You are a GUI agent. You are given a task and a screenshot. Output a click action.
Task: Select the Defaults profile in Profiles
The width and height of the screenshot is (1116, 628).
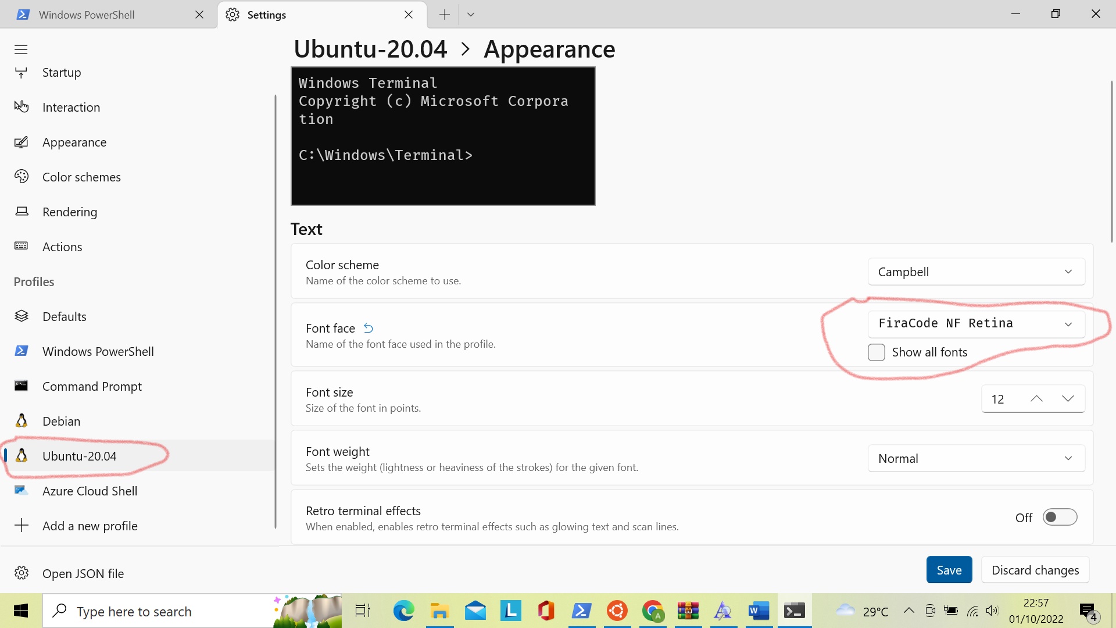pyautogui.click(x=64, y=316)
